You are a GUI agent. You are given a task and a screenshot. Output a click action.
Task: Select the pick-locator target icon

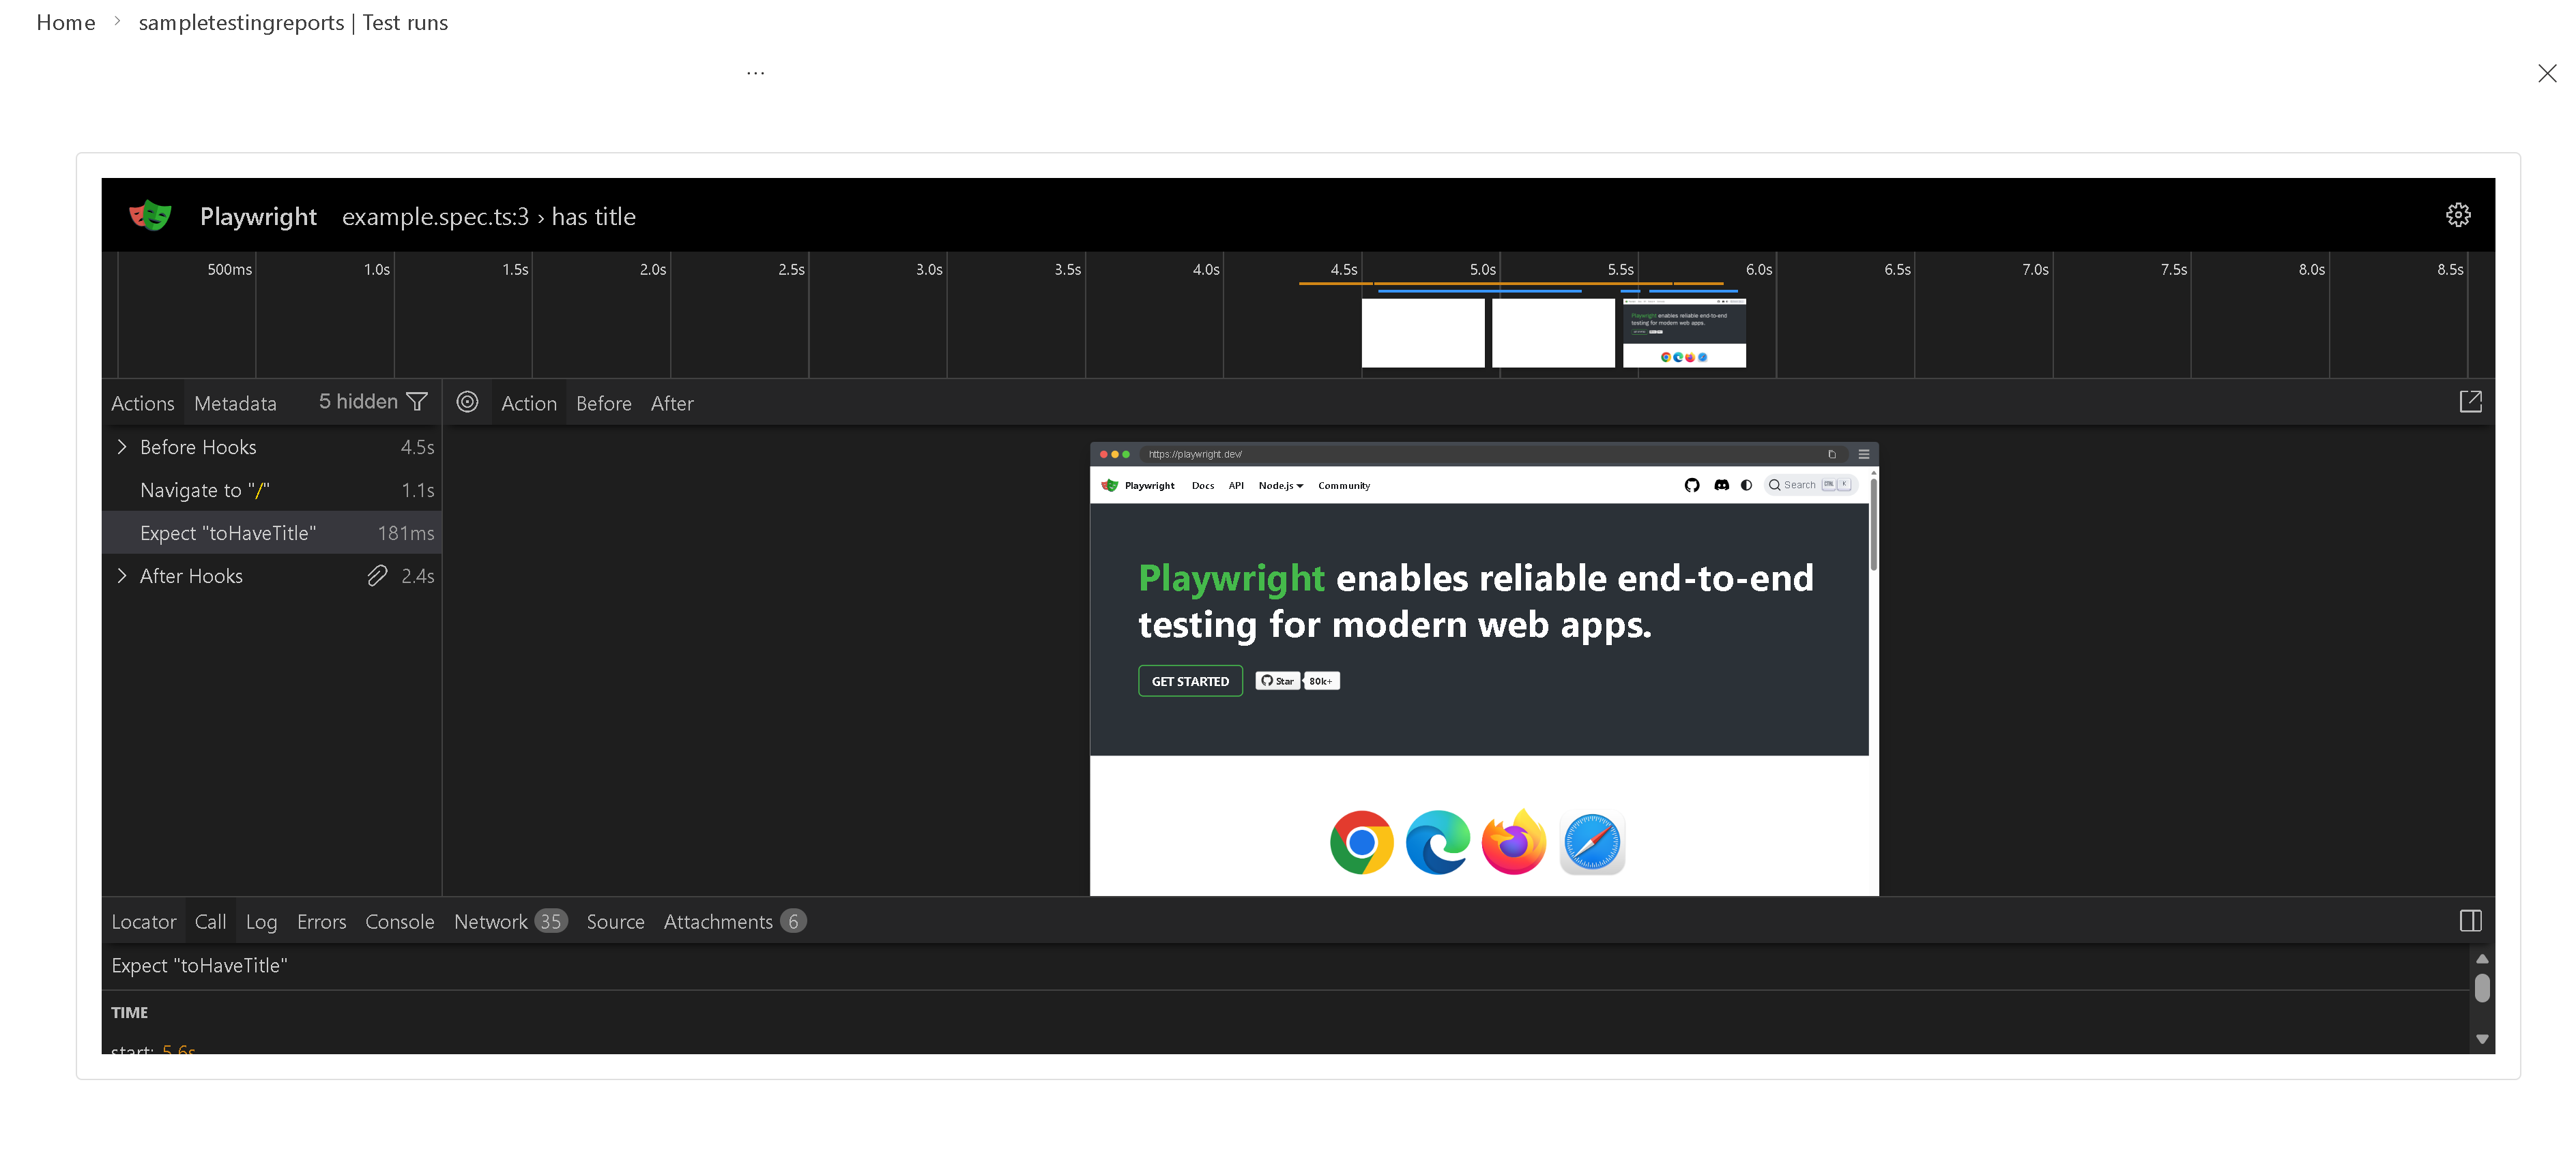pyautogui.click(x=468, y=402)
